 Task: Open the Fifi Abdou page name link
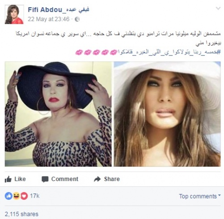pyautogui.click(x=59, y=10)
